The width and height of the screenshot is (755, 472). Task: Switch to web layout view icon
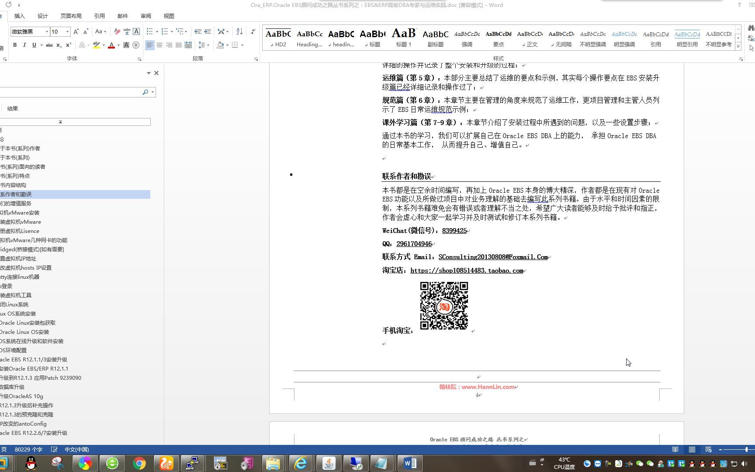[708, 449]
